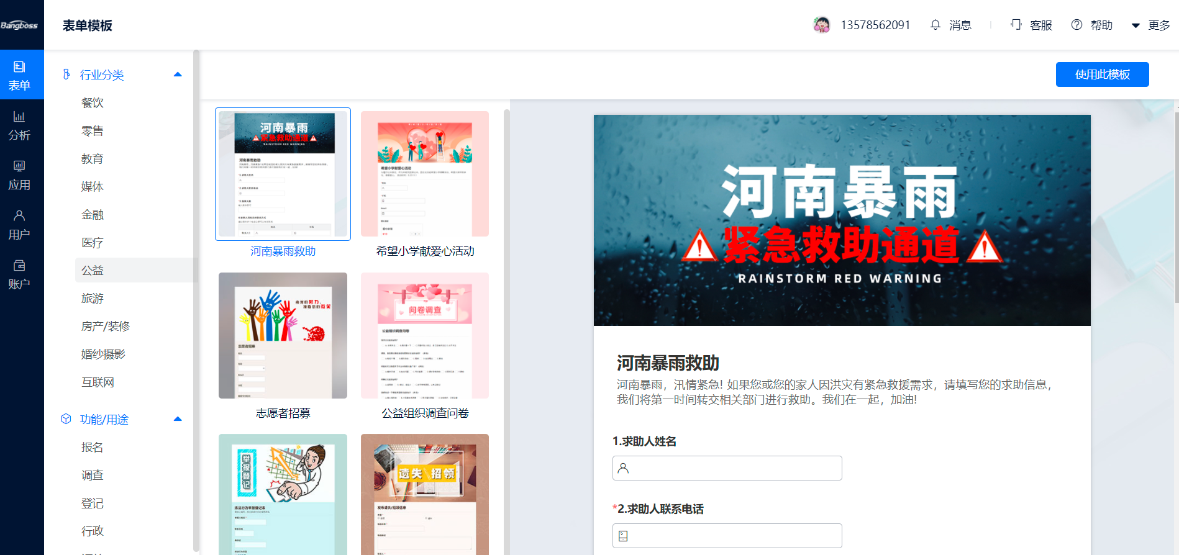Screen dimensions: 1179x555
Task: Select the 教育 industry category
Action: (93, 159)
